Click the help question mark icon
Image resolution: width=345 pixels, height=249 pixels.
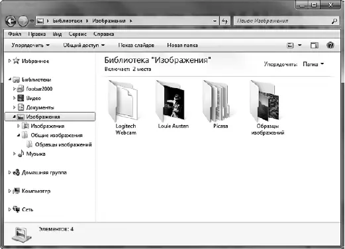coord(330,45)
